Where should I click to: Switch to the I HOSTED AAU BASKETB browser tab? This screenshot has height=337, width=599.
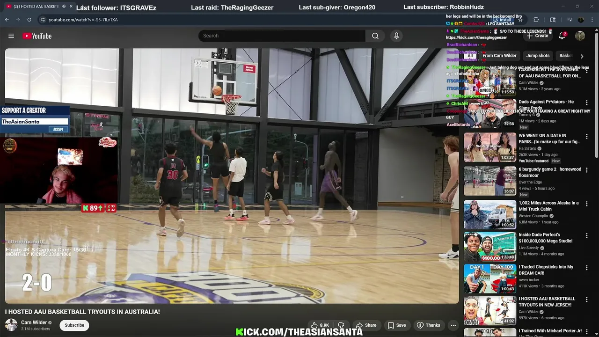tap(36, 7)
